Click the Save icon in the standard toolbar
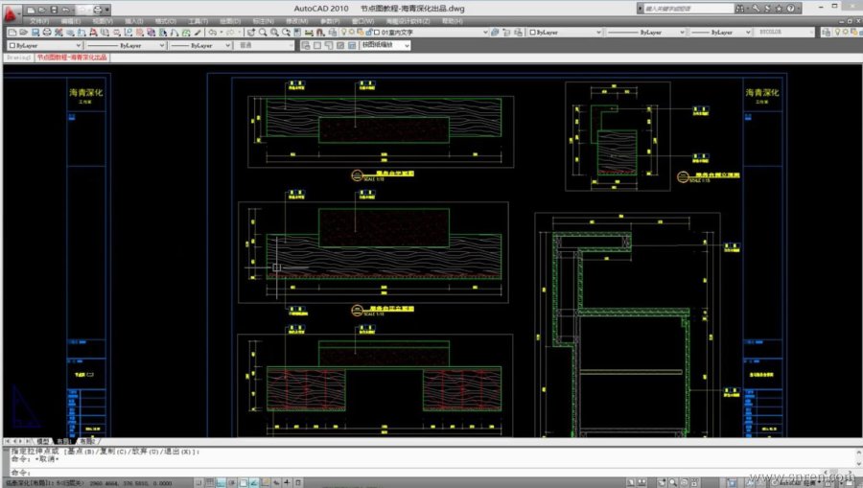Image resolution: width=863 pixels, height=488 pixels. (x=36, y=32)
